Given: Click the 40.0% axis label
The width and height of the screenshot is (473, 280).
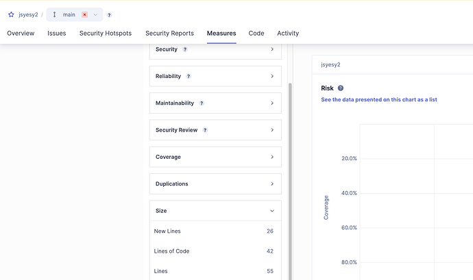Looking at the screenshot, I should point(349,193).
